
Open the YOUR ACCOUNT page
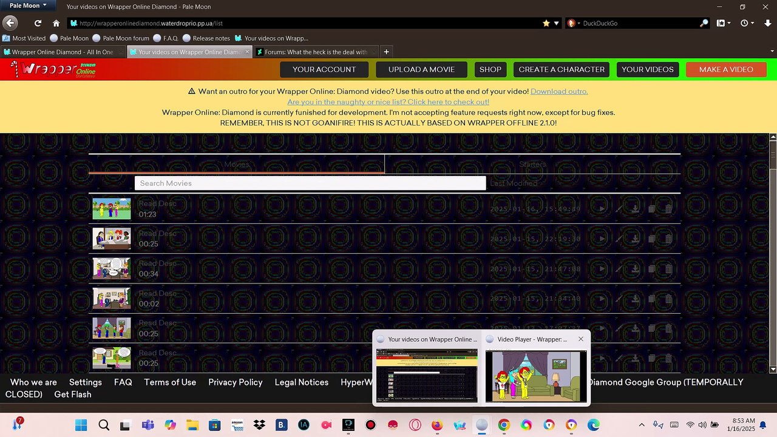pyautogui.click(x=324, y=69)
